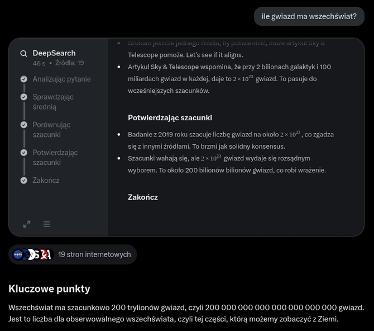This screenshot has height=331, width=374.
Task: Click the Sky & Telescope 'S' source favicon
Action: 37,254
